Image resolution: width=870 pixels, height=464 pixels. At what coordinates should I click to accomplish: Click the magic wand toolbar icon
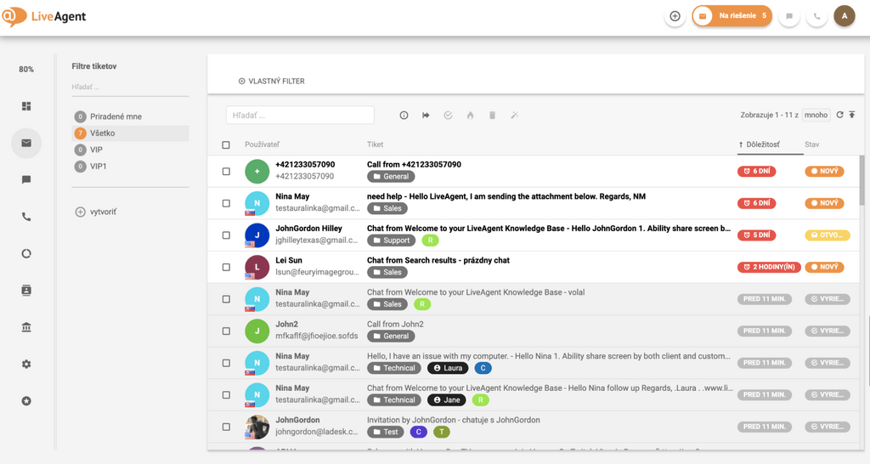click(514, 116)
